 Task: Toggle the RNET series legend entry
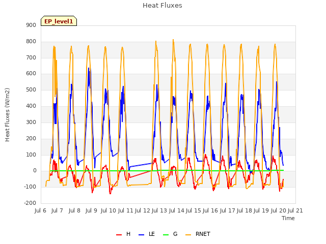point(198,234)
